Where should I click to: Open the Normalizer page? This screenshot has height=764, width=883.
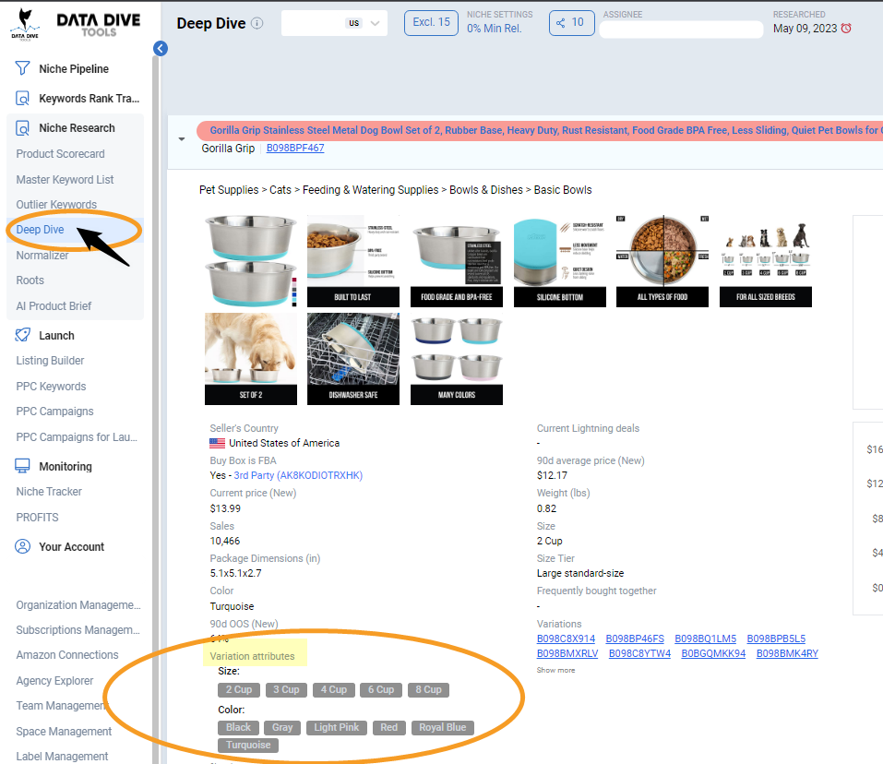point(42,255)
